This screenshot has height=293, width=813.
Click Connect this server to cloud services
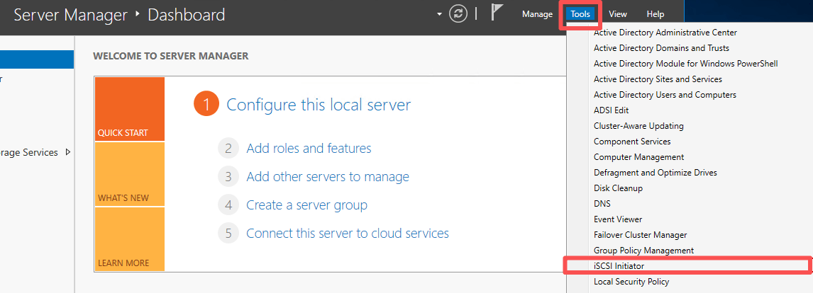[x=348, y=233]
